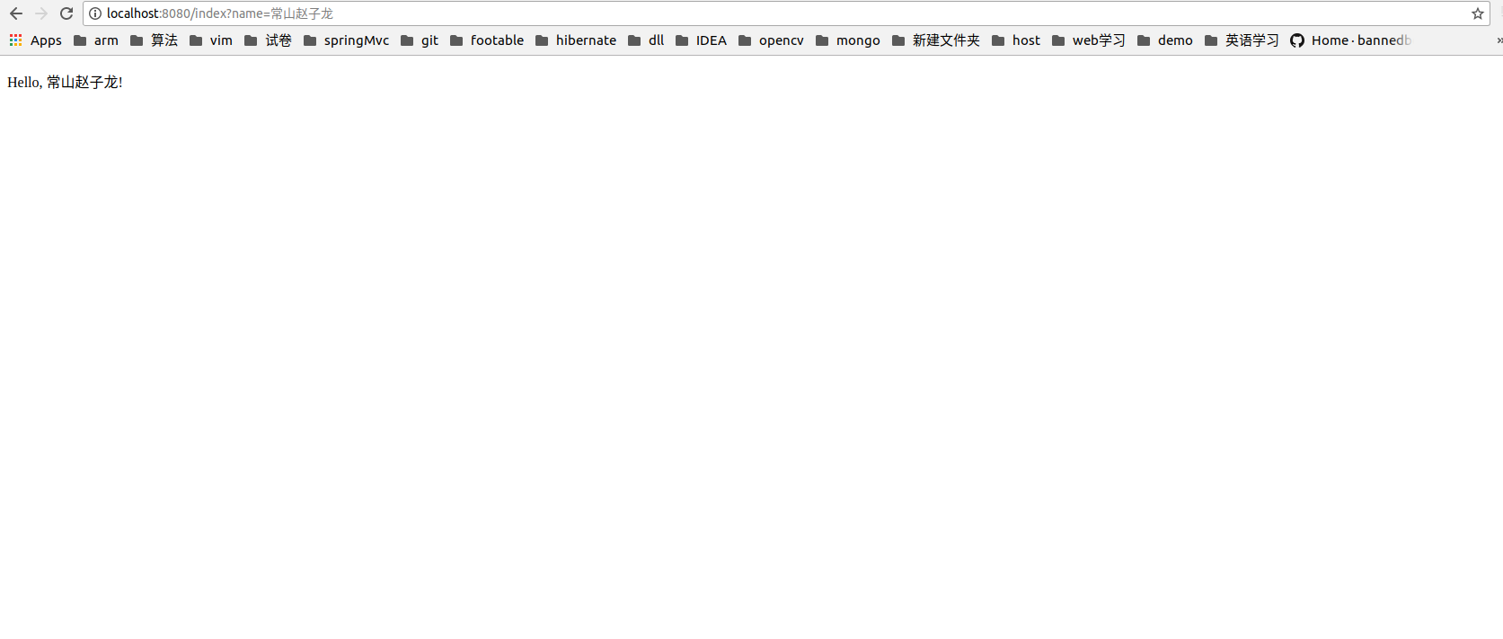Open the 算法 bookmark folder

point(154,40)
